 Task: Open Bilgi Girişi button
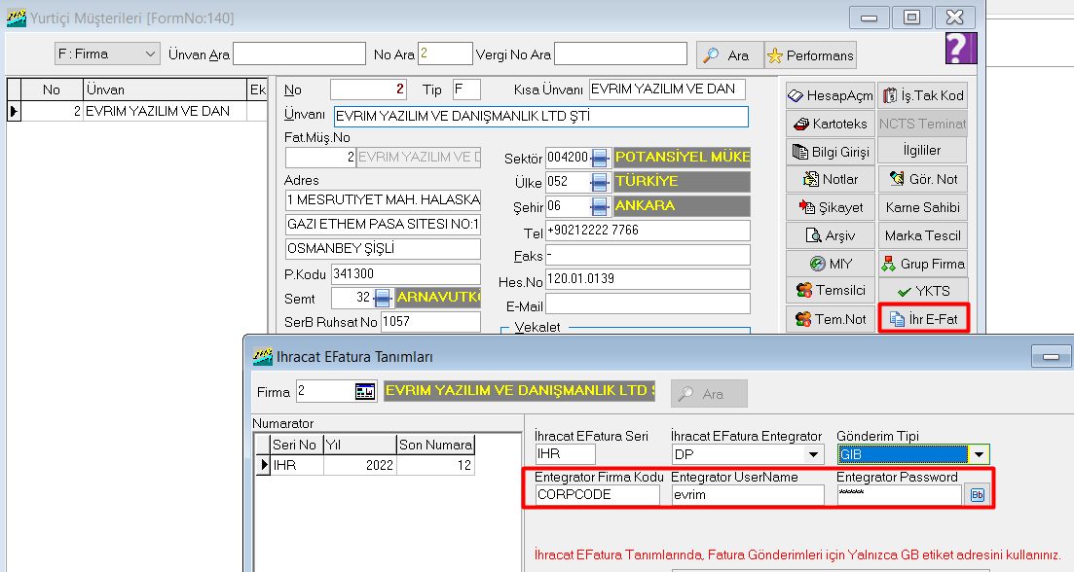pos(831,152)
